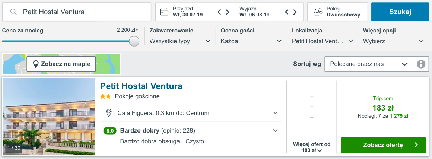Open the guests room type icon
This screenshot has height=159, width=432.
coord(318,12)
